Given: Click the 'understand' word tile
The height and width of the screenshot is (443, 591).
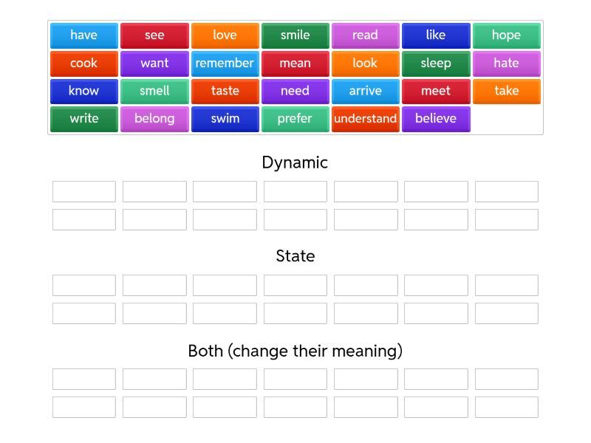Looking at the screenshot, I should click(x=365, y=119).
